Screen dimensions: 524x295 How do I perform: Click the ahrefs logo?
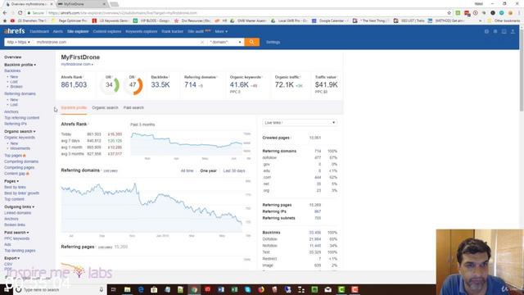click(x=15, y=31)
